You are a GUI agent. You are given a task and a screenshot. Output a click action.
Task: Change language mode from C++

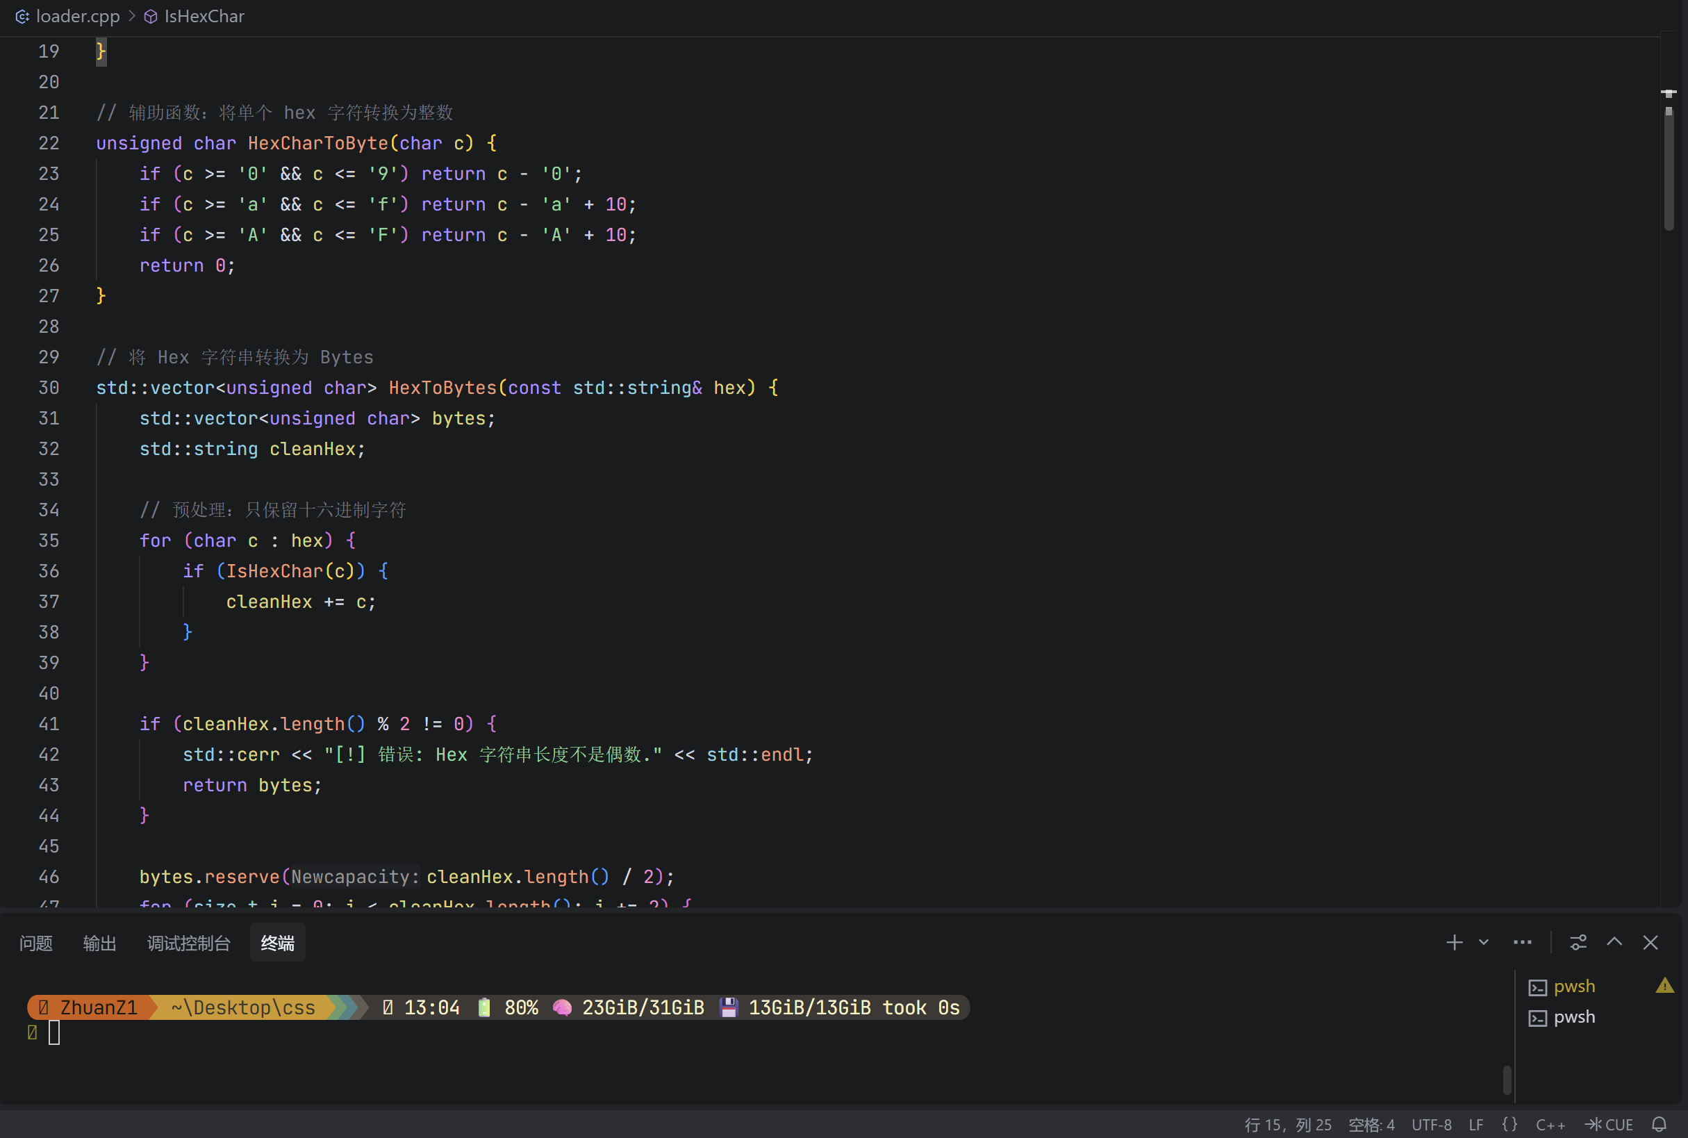(1550, 1124)
